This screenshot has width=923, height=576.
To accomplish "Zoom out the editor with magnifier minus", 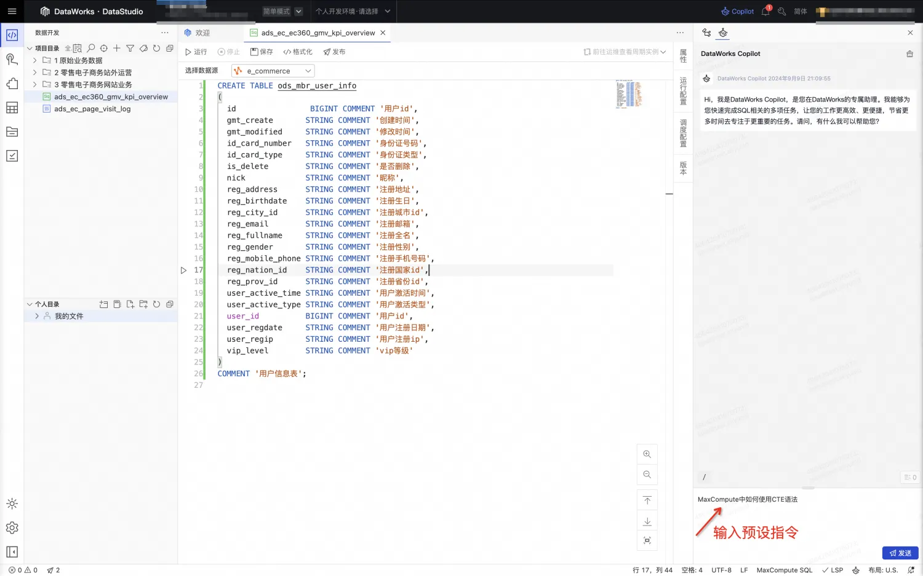I will tap(647, 475).
